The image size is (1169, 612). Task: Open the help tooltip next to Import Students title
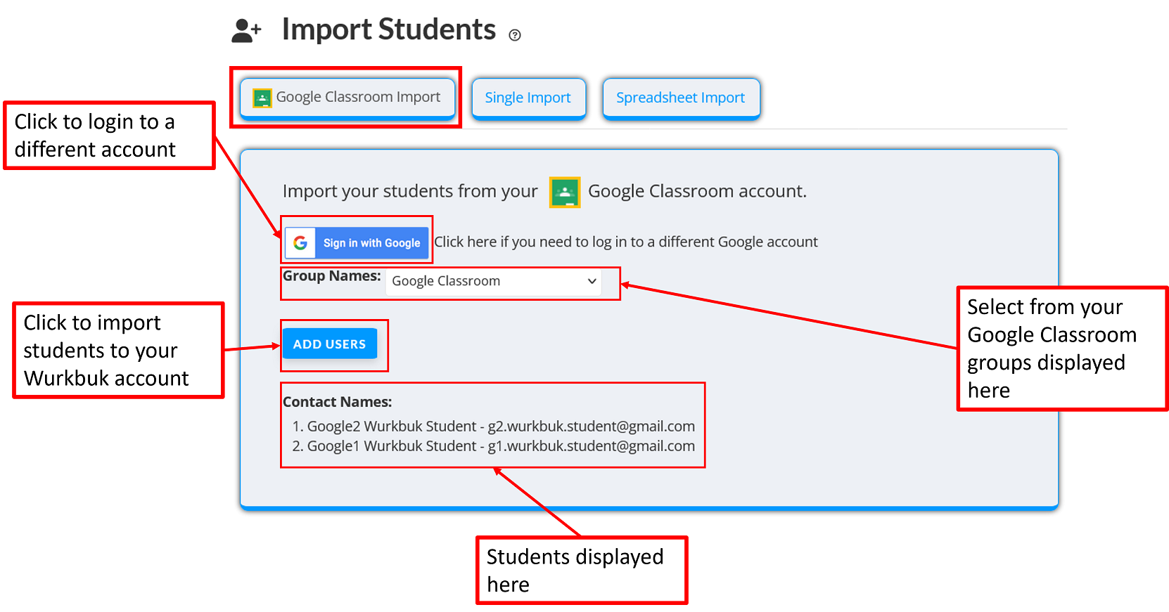tap(514, 35)
